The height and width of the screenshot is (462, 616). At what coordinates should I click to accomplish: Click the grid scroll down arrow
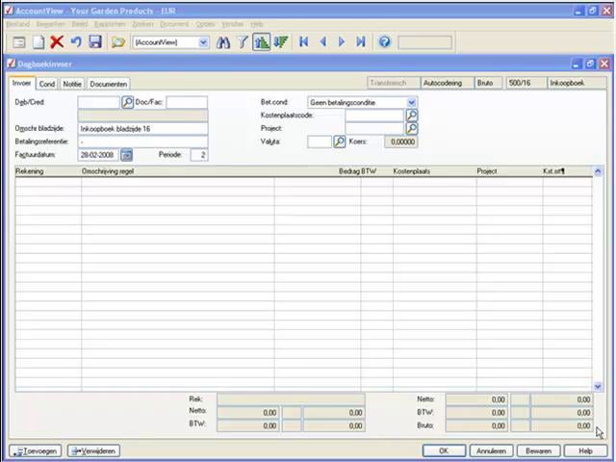tap(598, 387)
